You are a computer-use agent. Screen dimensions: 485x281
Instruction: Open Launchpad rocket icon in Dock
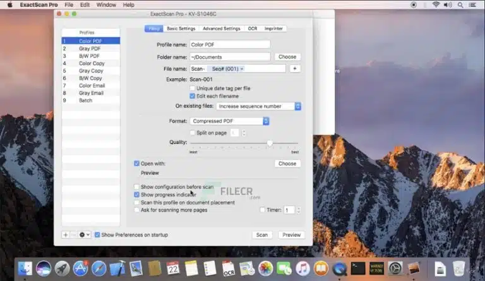click(62, 268)
